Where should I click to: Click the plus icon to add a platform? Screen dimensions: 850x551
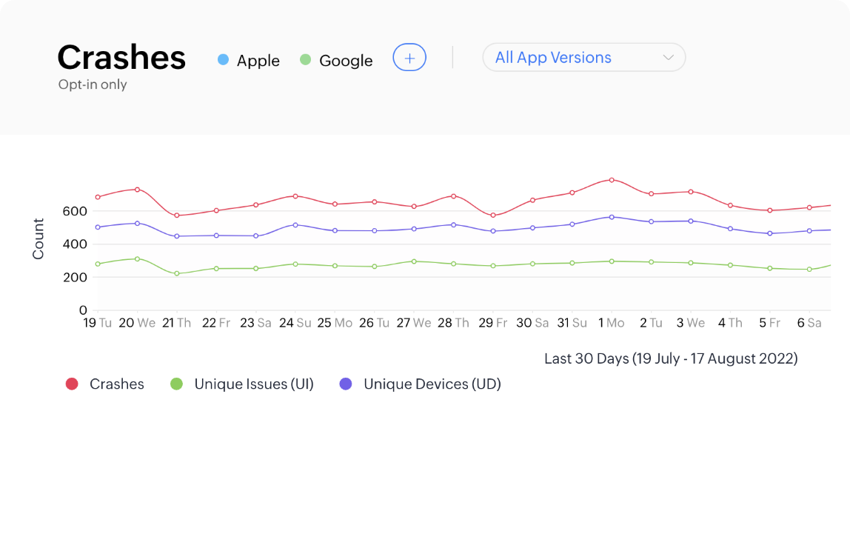[409, 57]
